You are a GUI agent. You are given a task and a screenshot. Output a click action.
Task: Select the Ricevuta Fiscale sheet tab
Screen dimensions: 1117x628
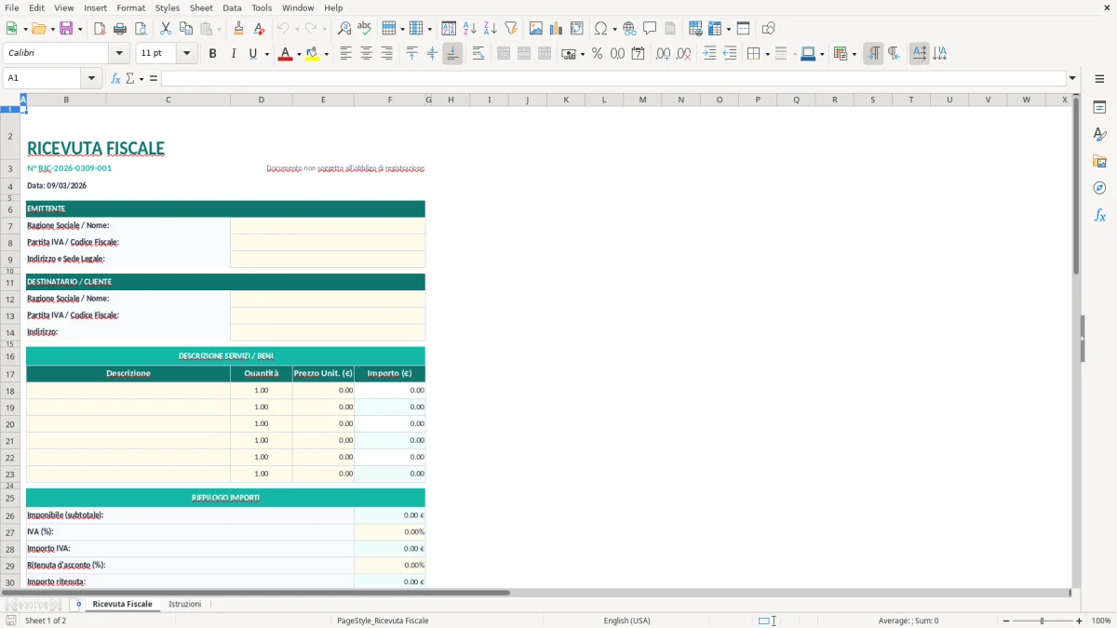click(122, 604)
